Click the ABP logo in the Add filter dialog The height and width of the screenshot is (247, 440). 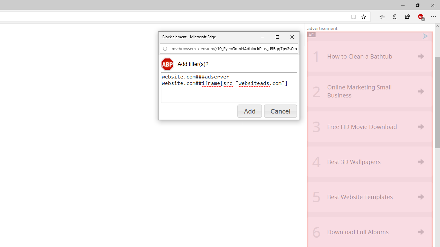167,64
